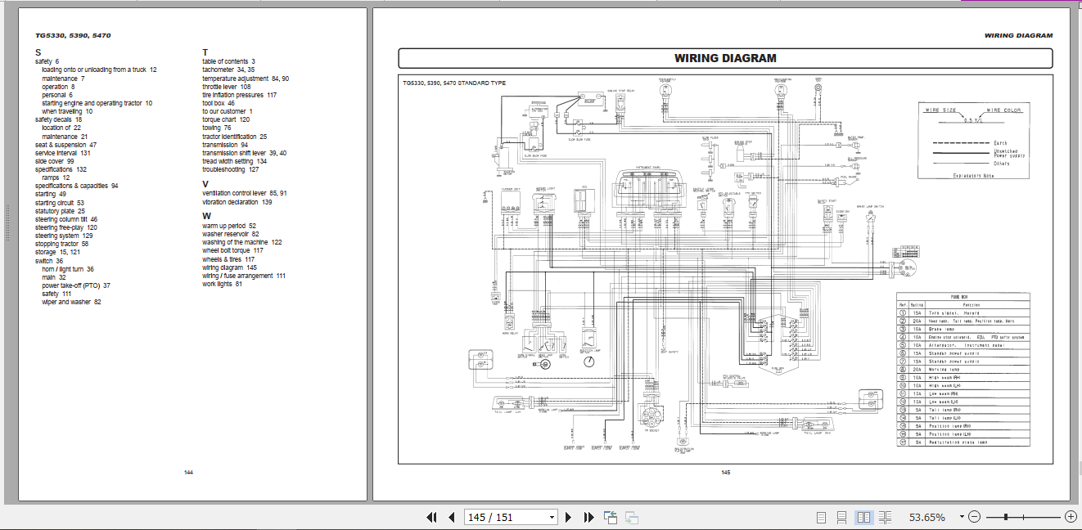Click the WIRING DIAGRAM title banner
Screen dimensions: 1082x530
point(724,58)
